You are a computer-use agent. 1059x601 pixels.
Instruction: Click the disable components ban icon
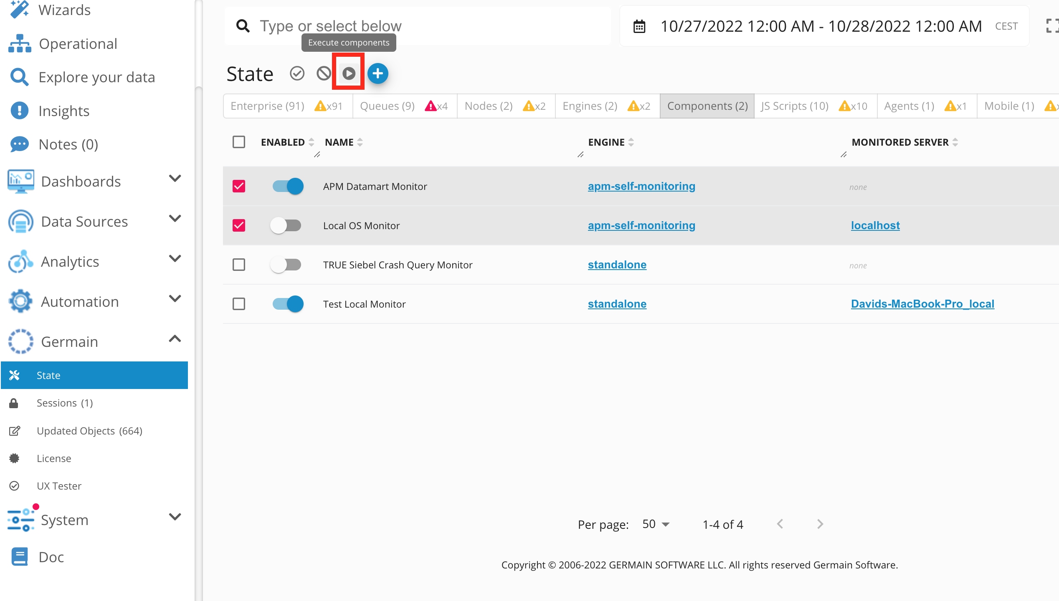point(323,73)
